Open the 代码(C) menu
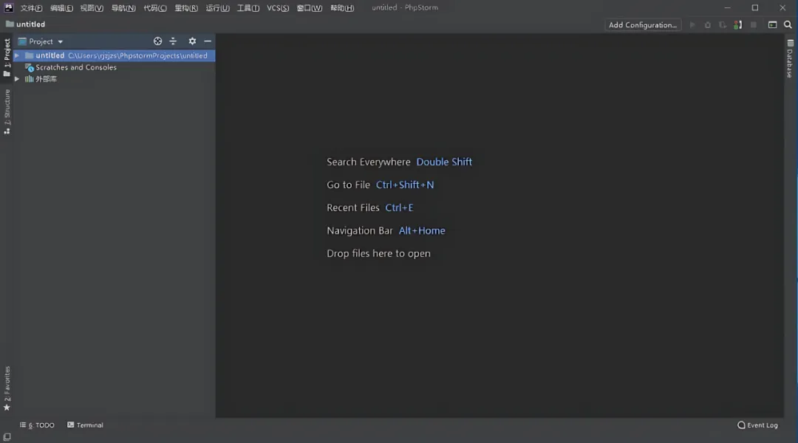Image resolution: width=798 pixels, height=443 pixels. pyautogui.click(x=154, y=7)
